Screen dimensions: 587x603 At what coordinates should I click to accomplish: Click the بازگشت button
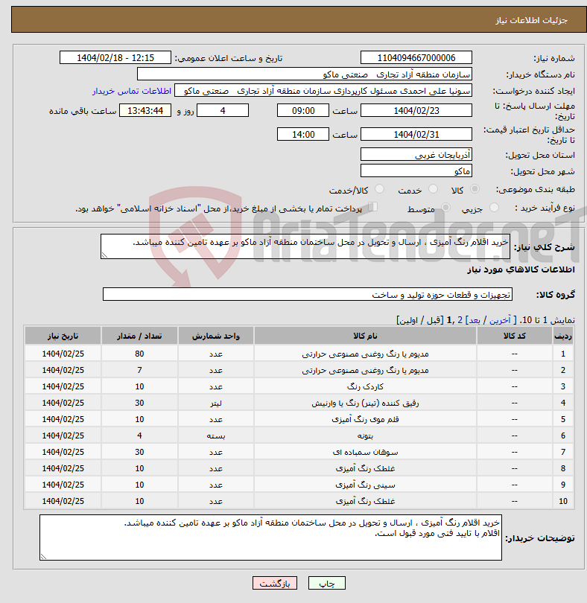pos(275,583)
